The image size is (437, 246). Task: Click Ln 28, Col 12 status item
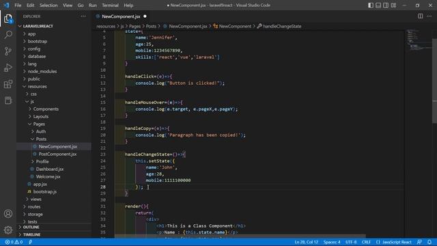tap(307, 242)
